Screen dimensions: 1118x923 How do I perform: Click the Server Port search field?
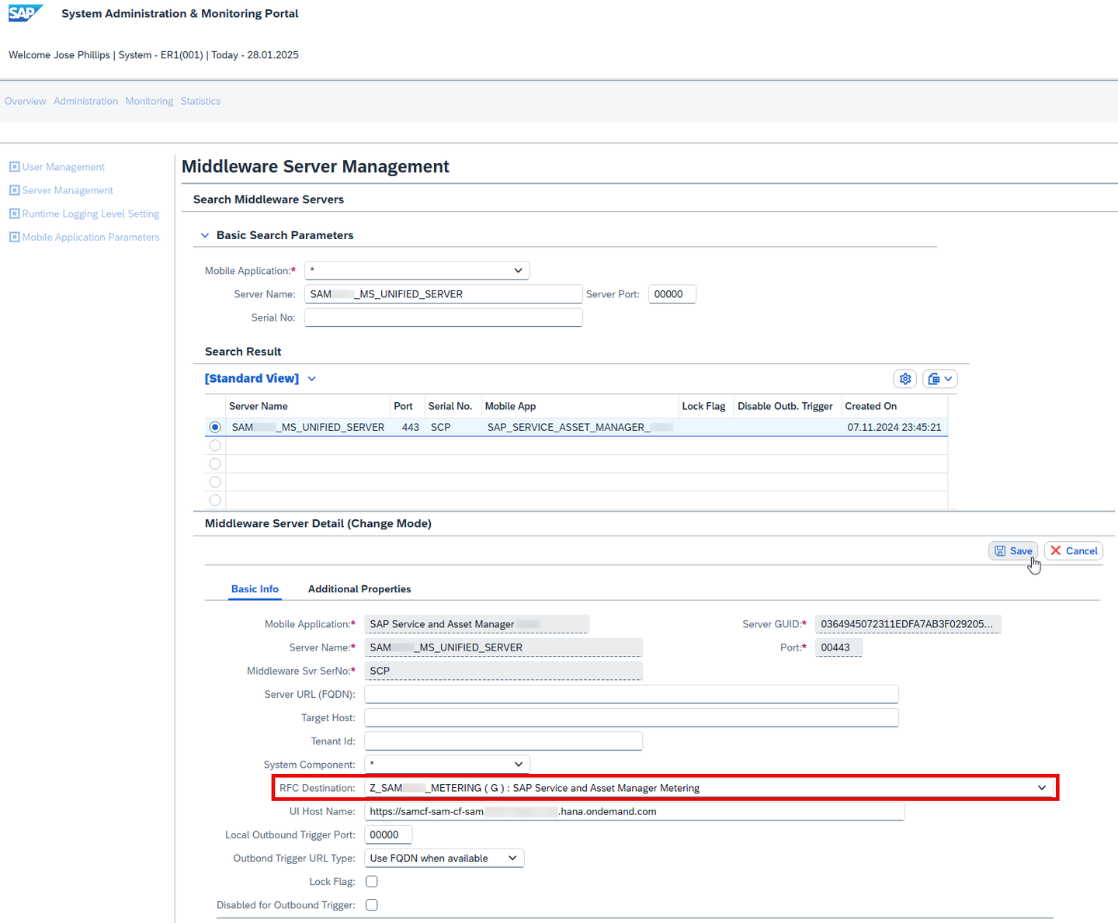pos(672,294)
